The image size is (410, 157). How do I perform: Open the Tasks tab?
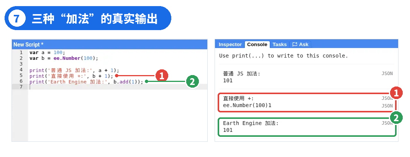279,45
